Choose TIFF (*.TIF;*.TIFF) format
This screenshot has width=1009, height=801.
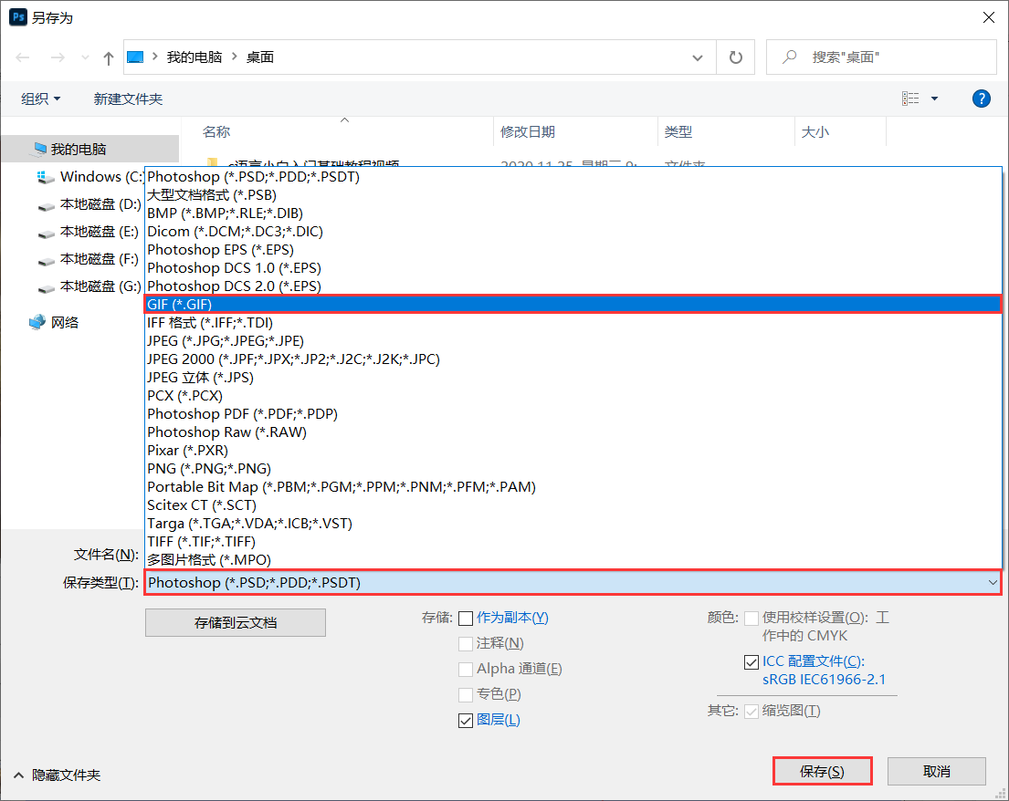[573, 542]
